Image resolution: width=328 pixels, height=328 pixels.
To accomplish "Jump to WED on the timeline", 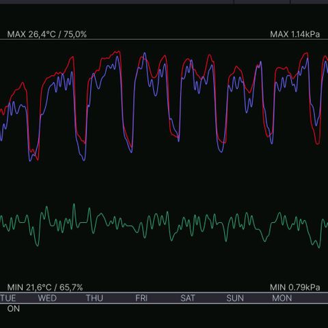I will [47, 298].
